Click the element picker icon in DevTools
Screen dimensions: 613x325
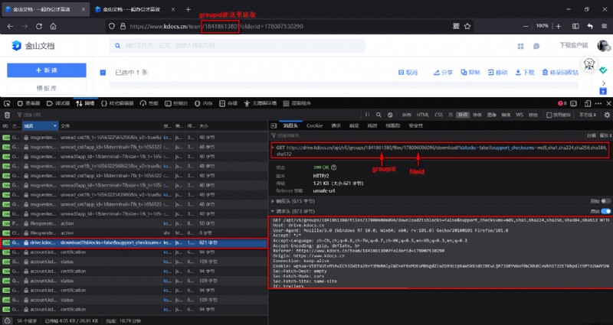pos(7,103)
